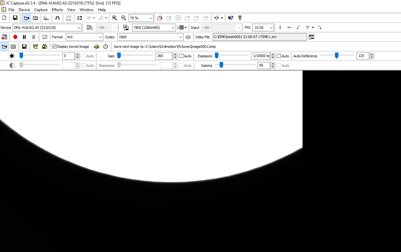This screenshot has width=401, height=252.
Task: Click the video format image icon
Action: pyautogui.click(x=126, y=28)
